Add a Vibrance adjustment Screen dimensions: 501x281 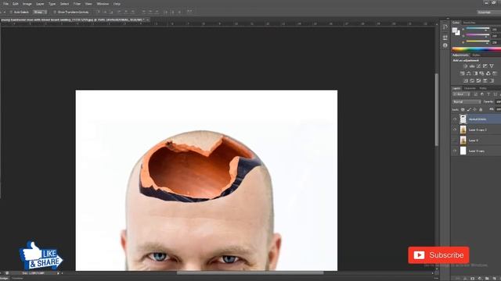click(x=492, y=66)
